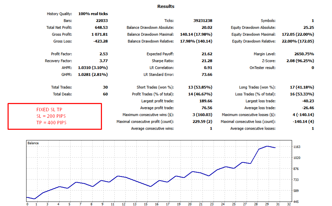Click the Symbols label
The image size is (332, 206).
268,21
